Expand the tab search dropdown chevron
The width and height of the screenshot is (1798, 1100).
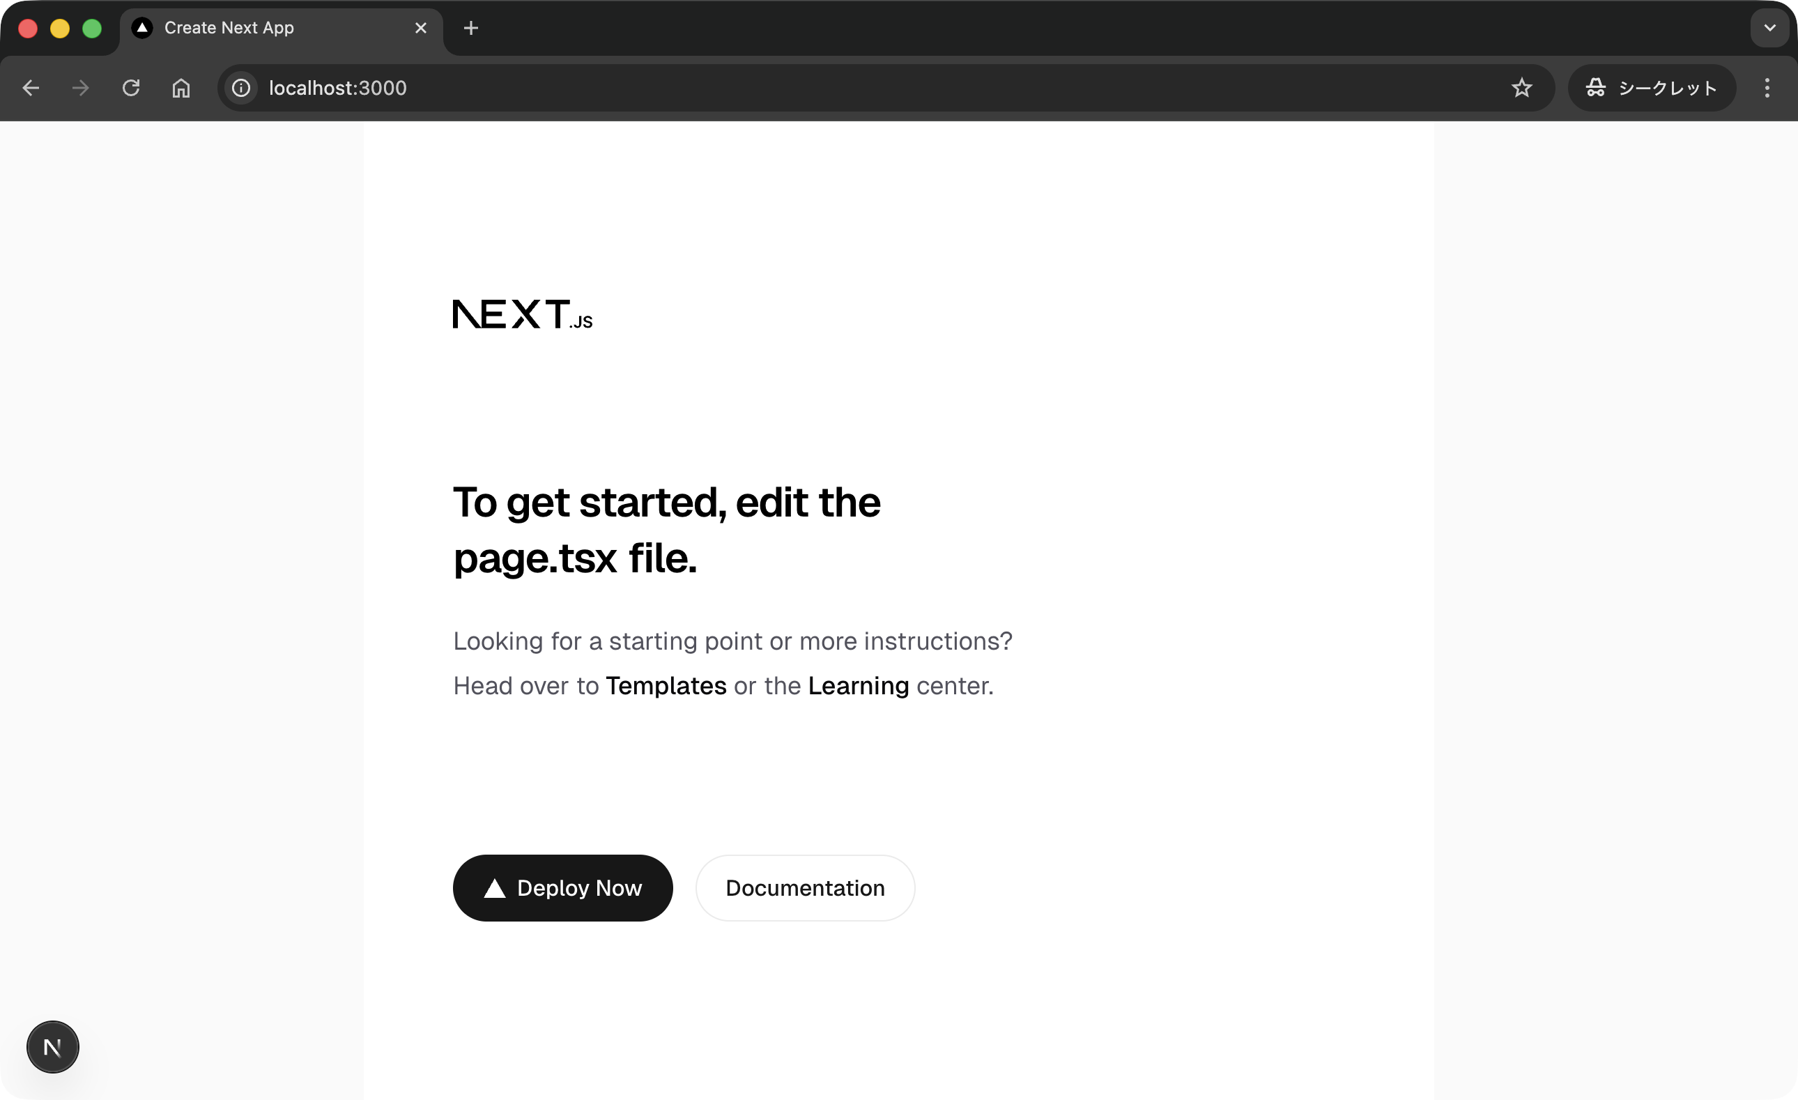pyautogui.click(x=1769, y=28)
